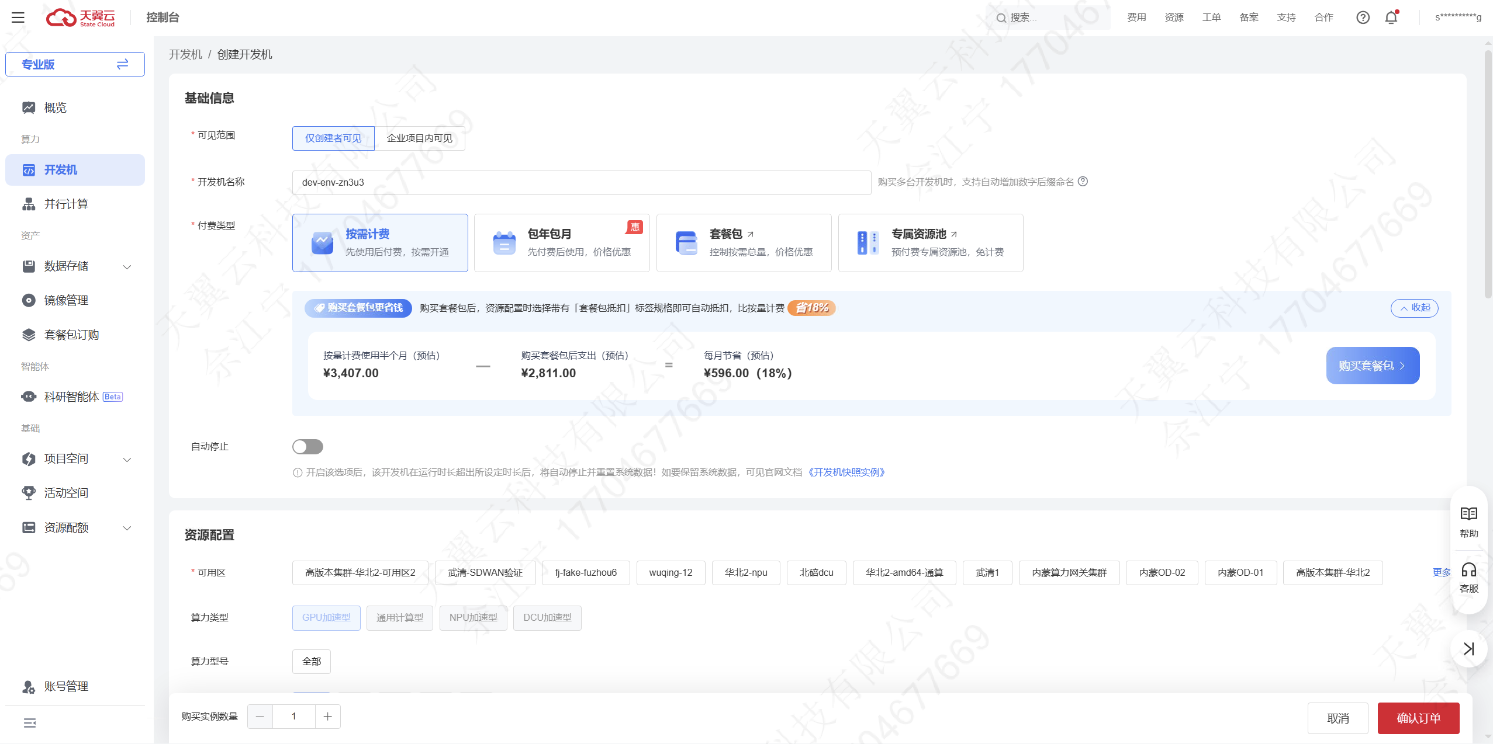Click the red 确认订单 button
Viewport: 1493px width, 744px height.
coord(1418,718)
